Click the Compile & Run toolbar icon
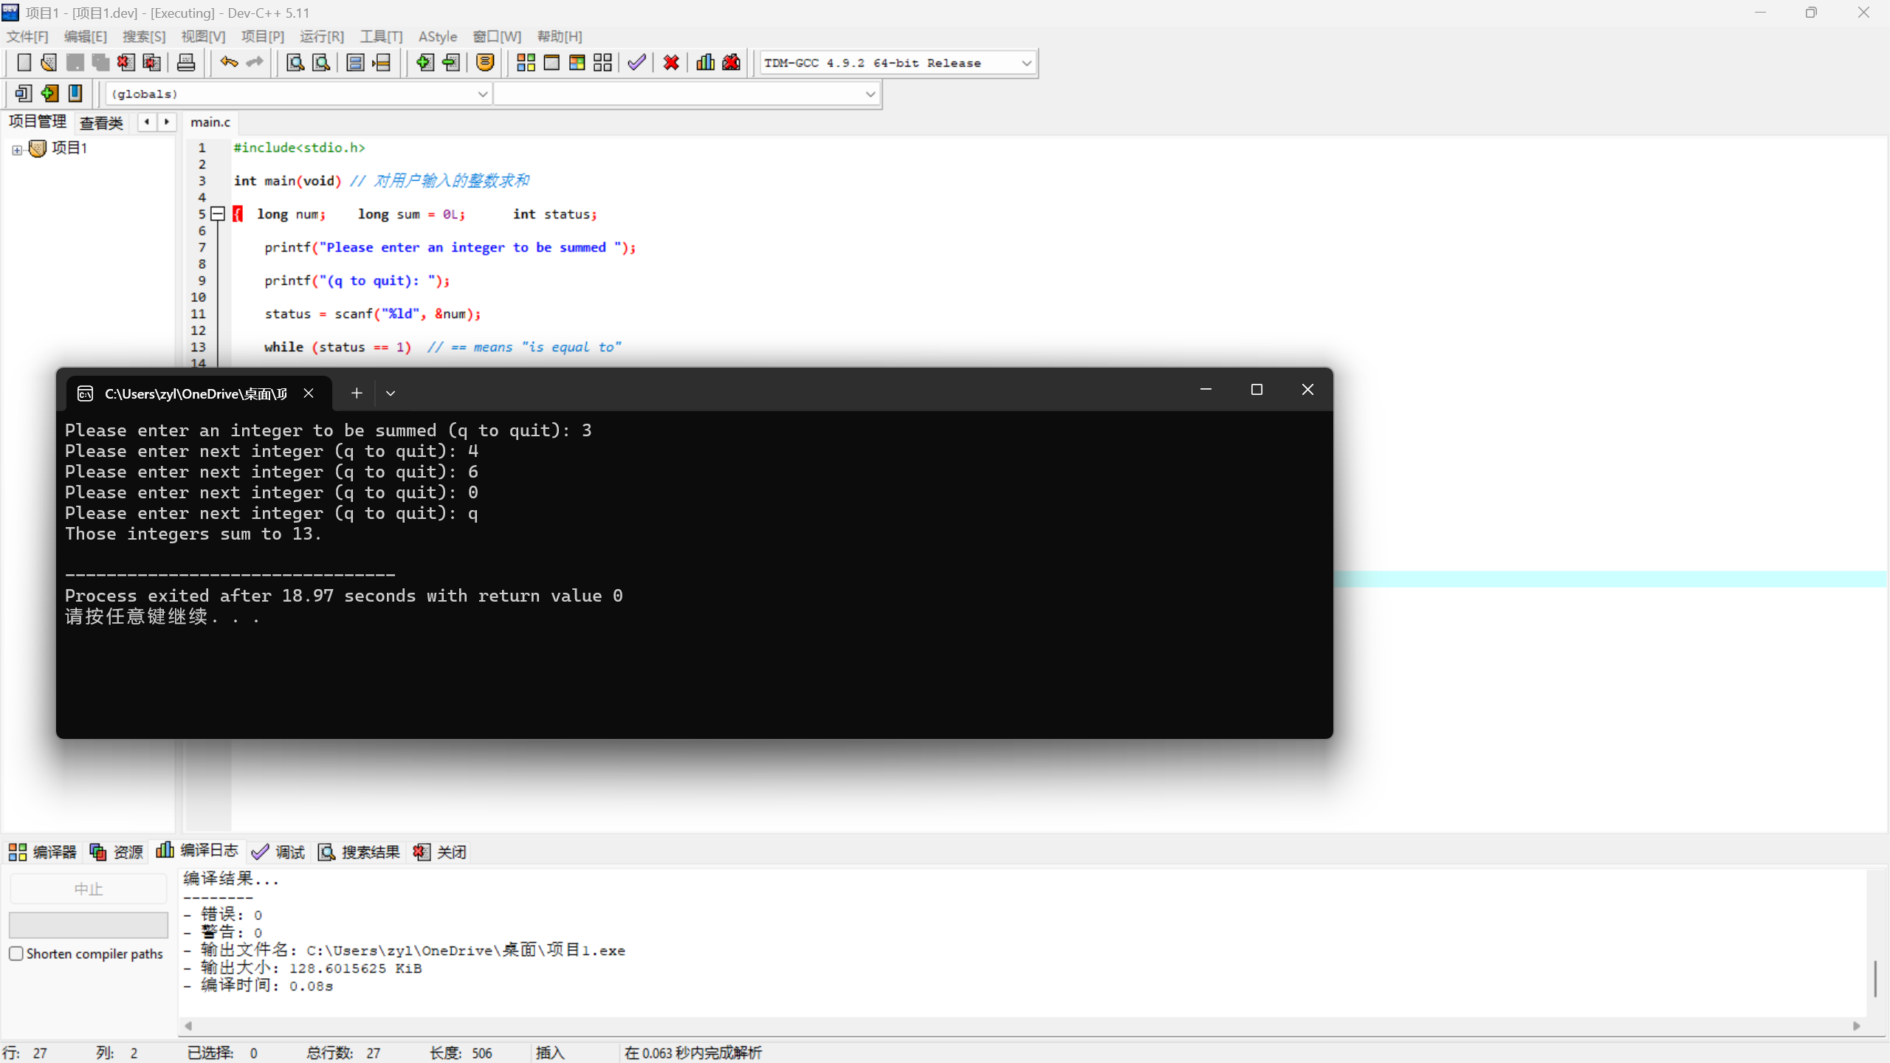 [x=577, y=63]
